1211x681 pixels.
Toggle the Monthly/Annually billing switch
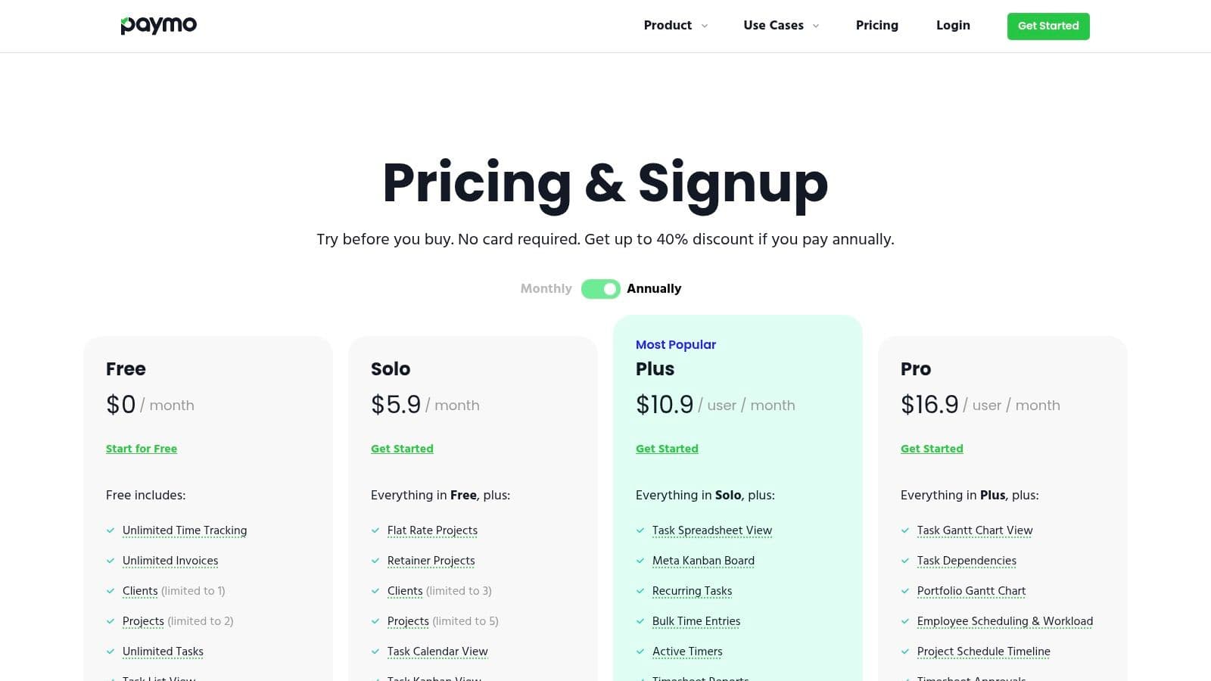coord(600,289)
